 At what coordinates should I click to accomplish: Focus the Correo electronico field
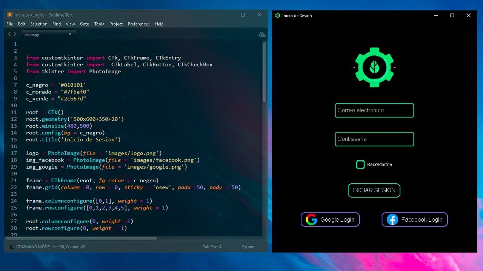[x=374, y=110]
